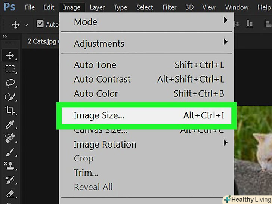The height and width of the screenshot is (204, 272).
Task: Select the Rectangular Marquee tool
Action: coord(10,69)
